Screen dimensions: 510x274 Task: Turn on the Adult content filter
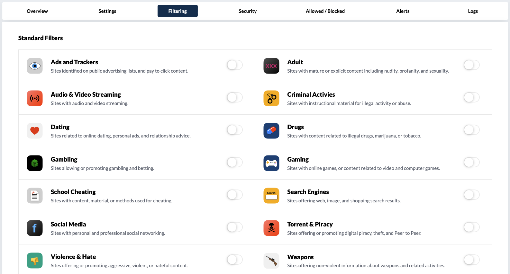471,65
